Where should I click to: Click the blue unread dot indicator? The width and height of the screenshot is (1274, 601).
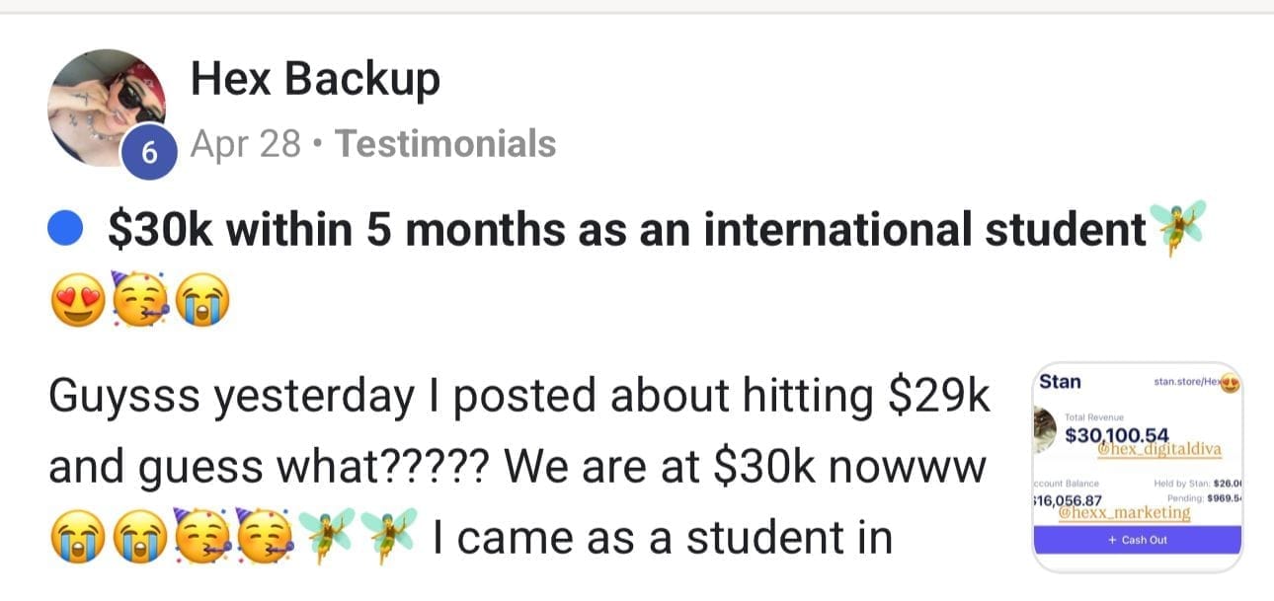point(65,231)
